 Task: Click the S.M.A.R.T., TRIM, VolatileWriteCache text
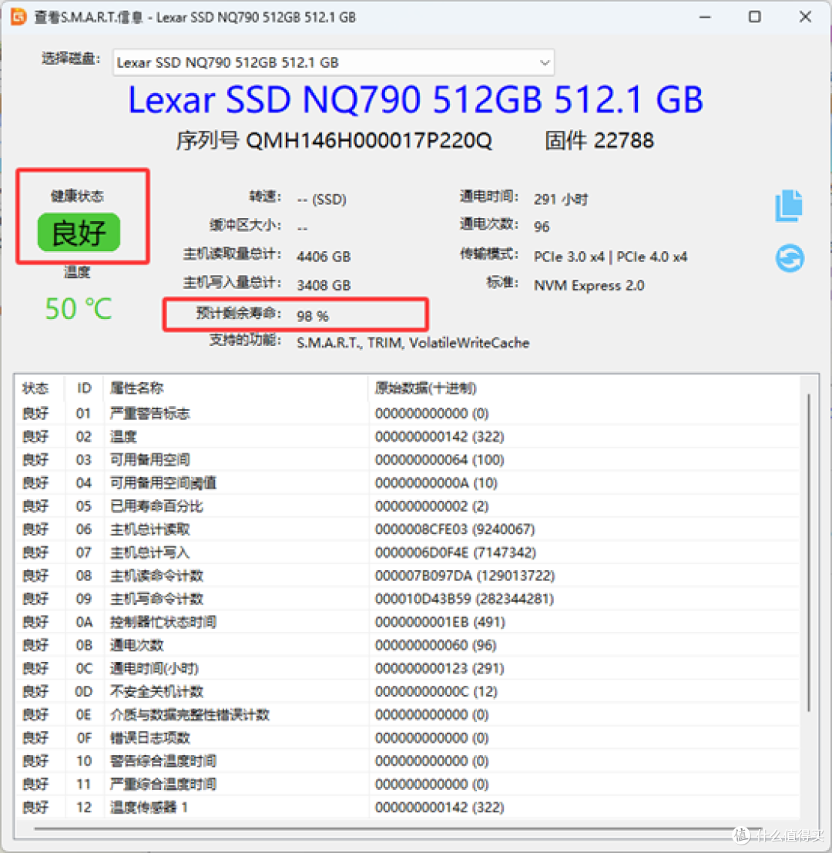point(413,343)
